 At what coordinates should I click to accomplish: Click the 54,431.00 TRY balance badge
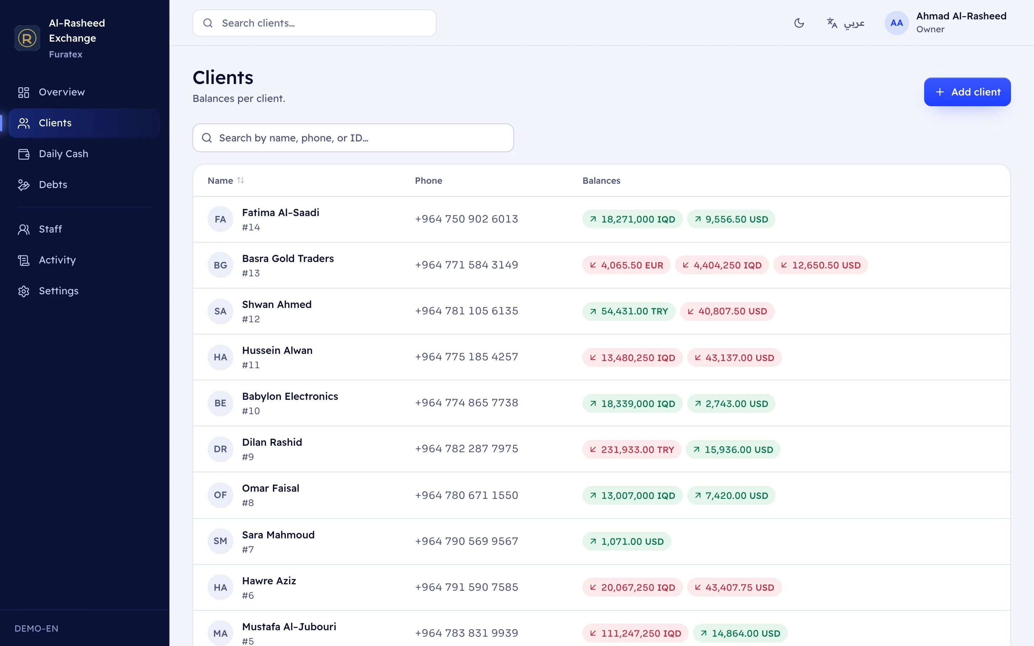(x=629, y=311)
